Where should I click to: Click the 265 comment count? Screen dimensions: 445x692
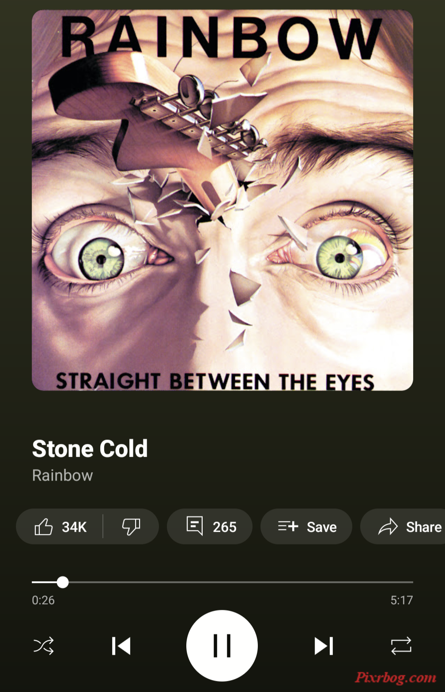pyautogui.click(x=225, y=527)
